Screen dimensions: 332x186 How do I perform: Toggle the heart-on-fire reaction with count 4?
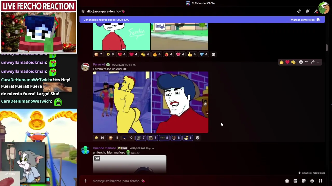pyautogui.click(x=169, y=54)
